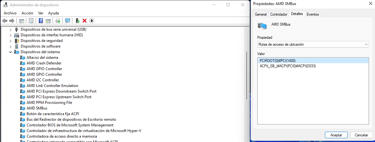Click the update driver toolbar icon
Image resolution: width=375 pixels, height=142 pixels.
point(78,21)
